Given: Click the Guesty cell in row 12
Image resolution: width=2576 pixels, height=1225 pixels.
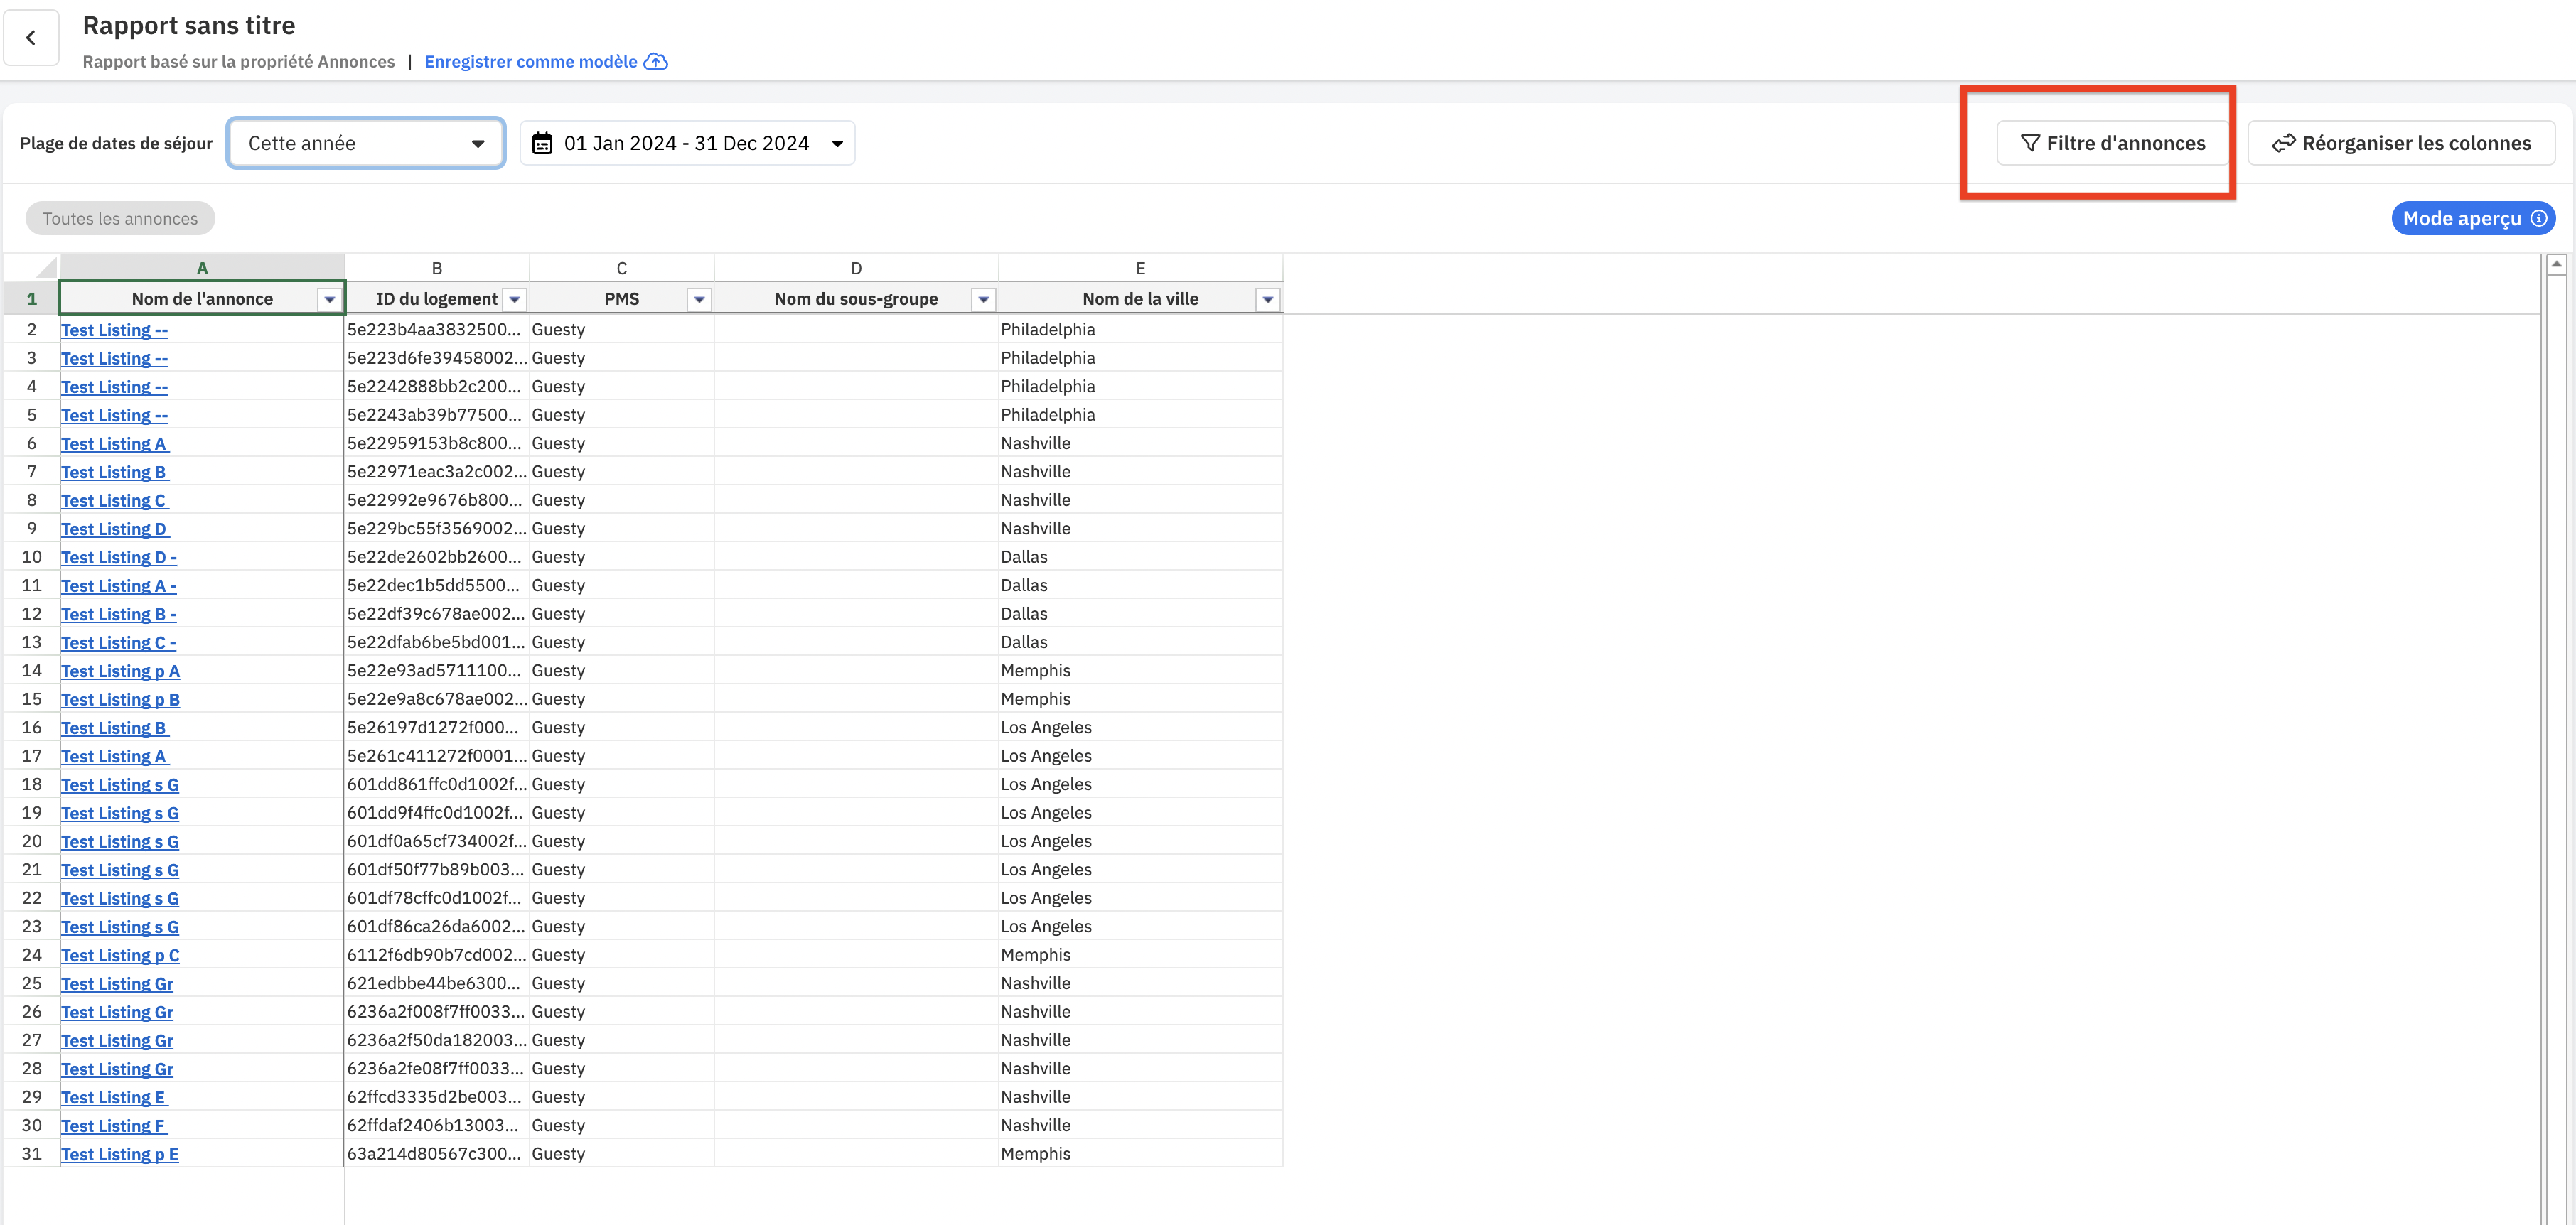Looking at the screenshot, I should coord(622,614).
